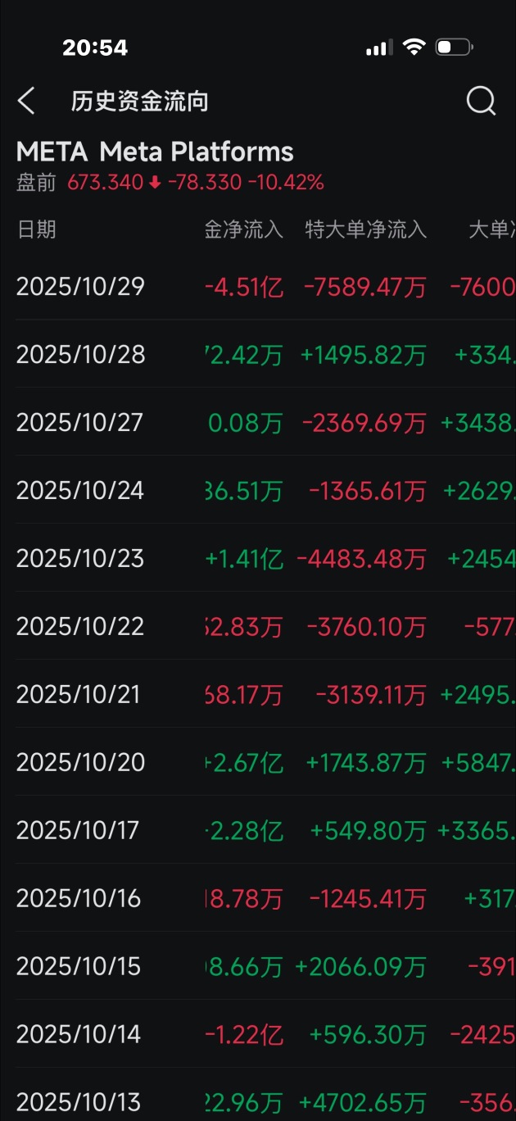This screenshot has width=516, height=1121.
Task: Tap the +4702.65万 value in last row
Action: point(363,1102)
